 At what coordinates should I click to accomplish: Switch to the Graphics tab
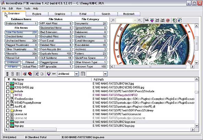[x=60, y=14]
